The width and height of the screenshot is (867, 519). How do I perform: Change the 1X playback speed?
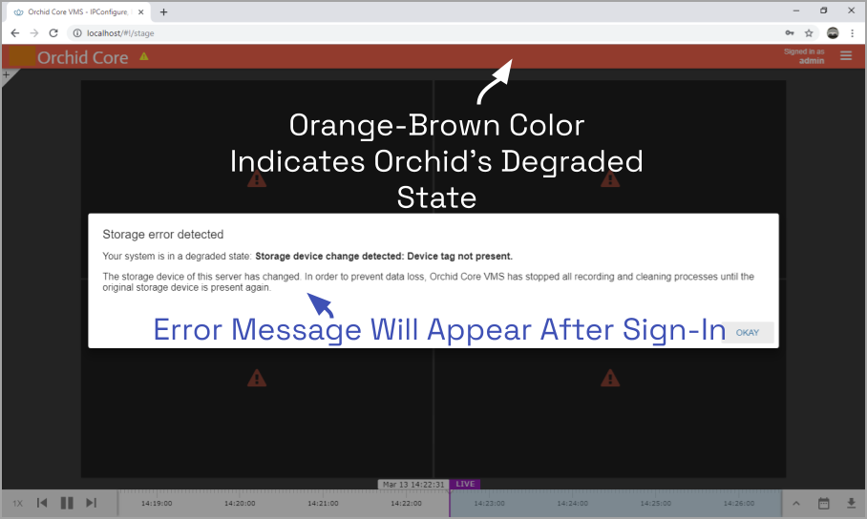tap(18, 504)
